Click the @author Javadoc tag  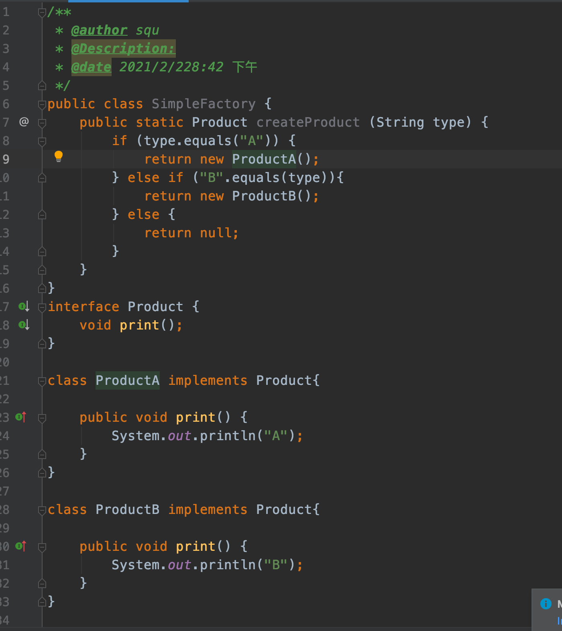(x=99, y=30)
